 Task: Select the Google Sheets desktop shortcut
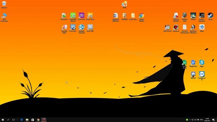point(184,64)
